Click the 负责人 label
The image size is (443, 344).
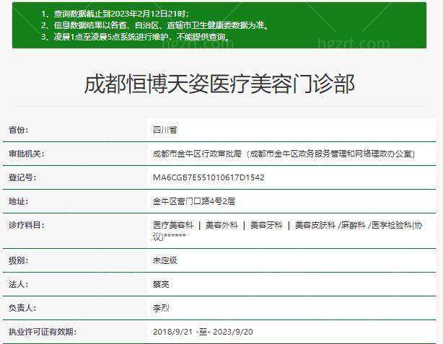pos(22,308)
